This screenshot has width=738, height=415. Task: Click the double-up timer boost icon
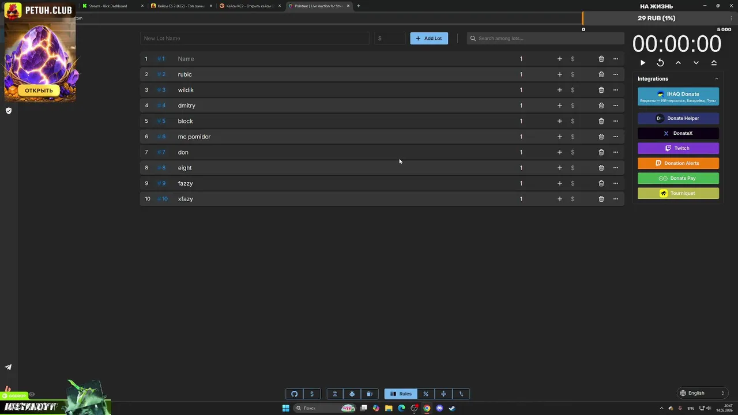pyautogui.click(x=714, y=63)
